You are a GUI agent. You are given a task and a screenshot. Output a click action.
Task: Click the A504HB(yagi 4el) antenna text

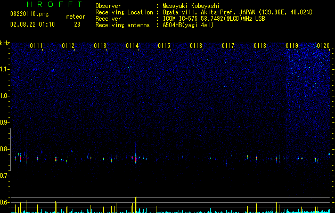coord(188,25)
